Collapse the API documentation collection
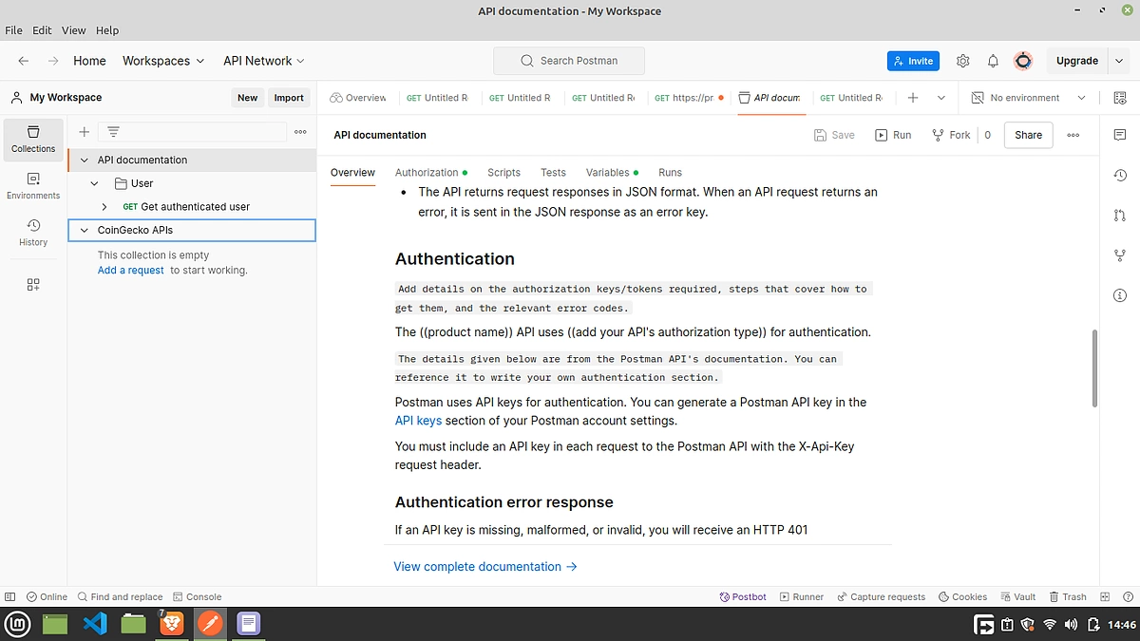 pos(84,160)
